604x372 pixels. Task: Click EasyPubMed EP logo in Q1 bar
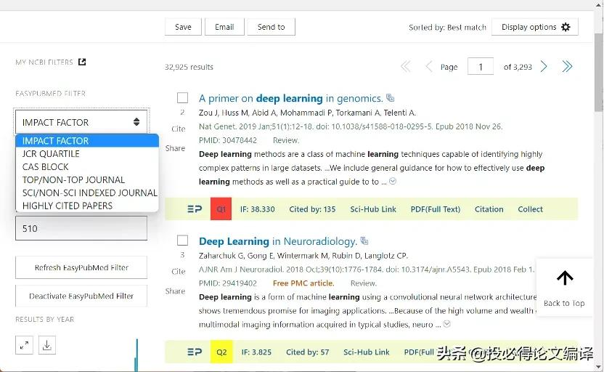pyautogui.click(x=195, y=209)
